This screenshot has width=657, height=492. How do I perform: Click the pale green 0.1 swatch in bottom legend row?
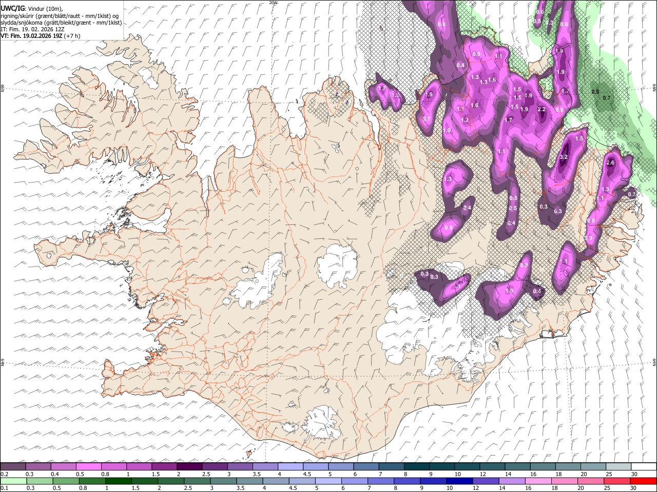click(x=13, y=481)
